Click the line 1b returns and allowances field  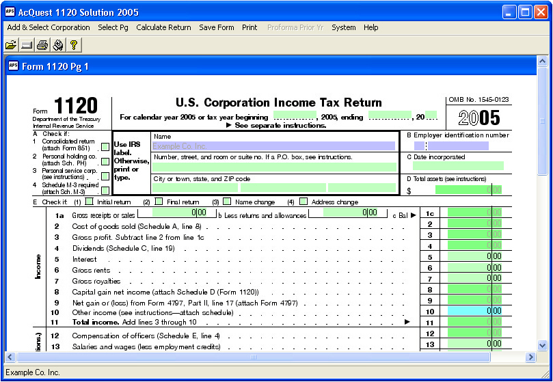350,212
